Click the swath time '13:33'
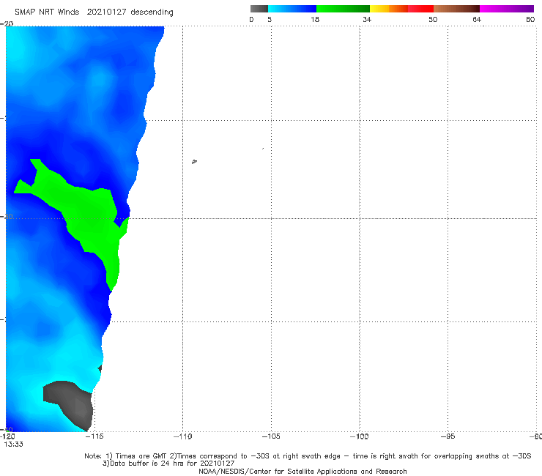This screenshot has height=476, width=542. pyautogui.click(x=13, y=445)
